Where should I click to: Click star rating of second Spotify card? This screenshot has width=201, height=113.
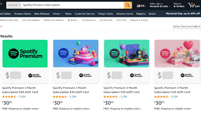click(60, 97)
